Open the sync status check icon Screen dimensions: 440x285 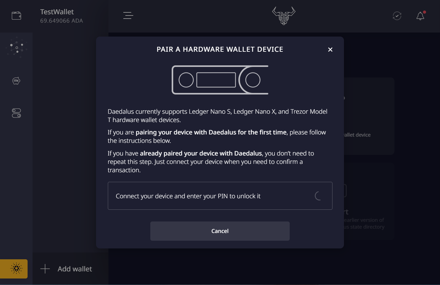[x=397, y=16]
